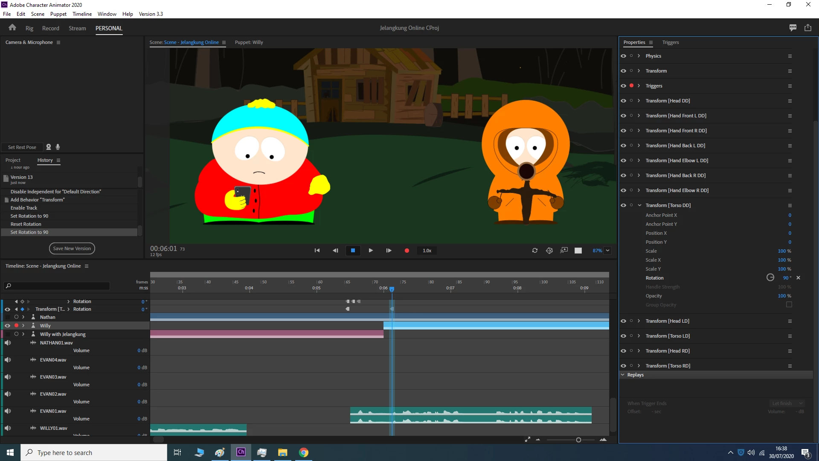Mute the NATHAN01.wav audio track
Screen dimensions: 819x461
coord(8,343)
